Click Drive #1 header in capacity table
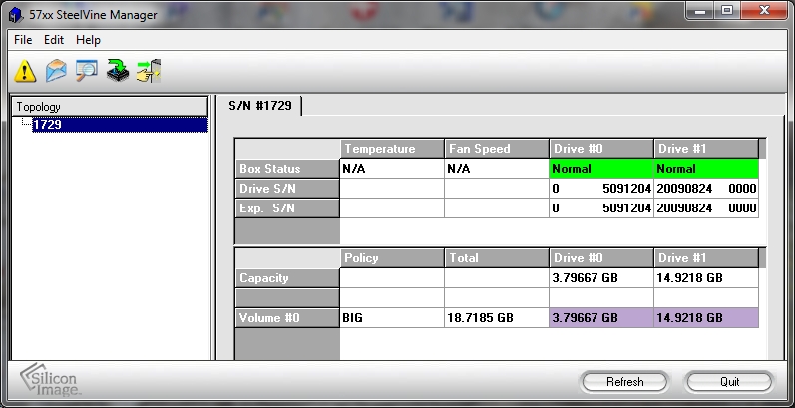This screenshot has height=408, width=795. 706,258
